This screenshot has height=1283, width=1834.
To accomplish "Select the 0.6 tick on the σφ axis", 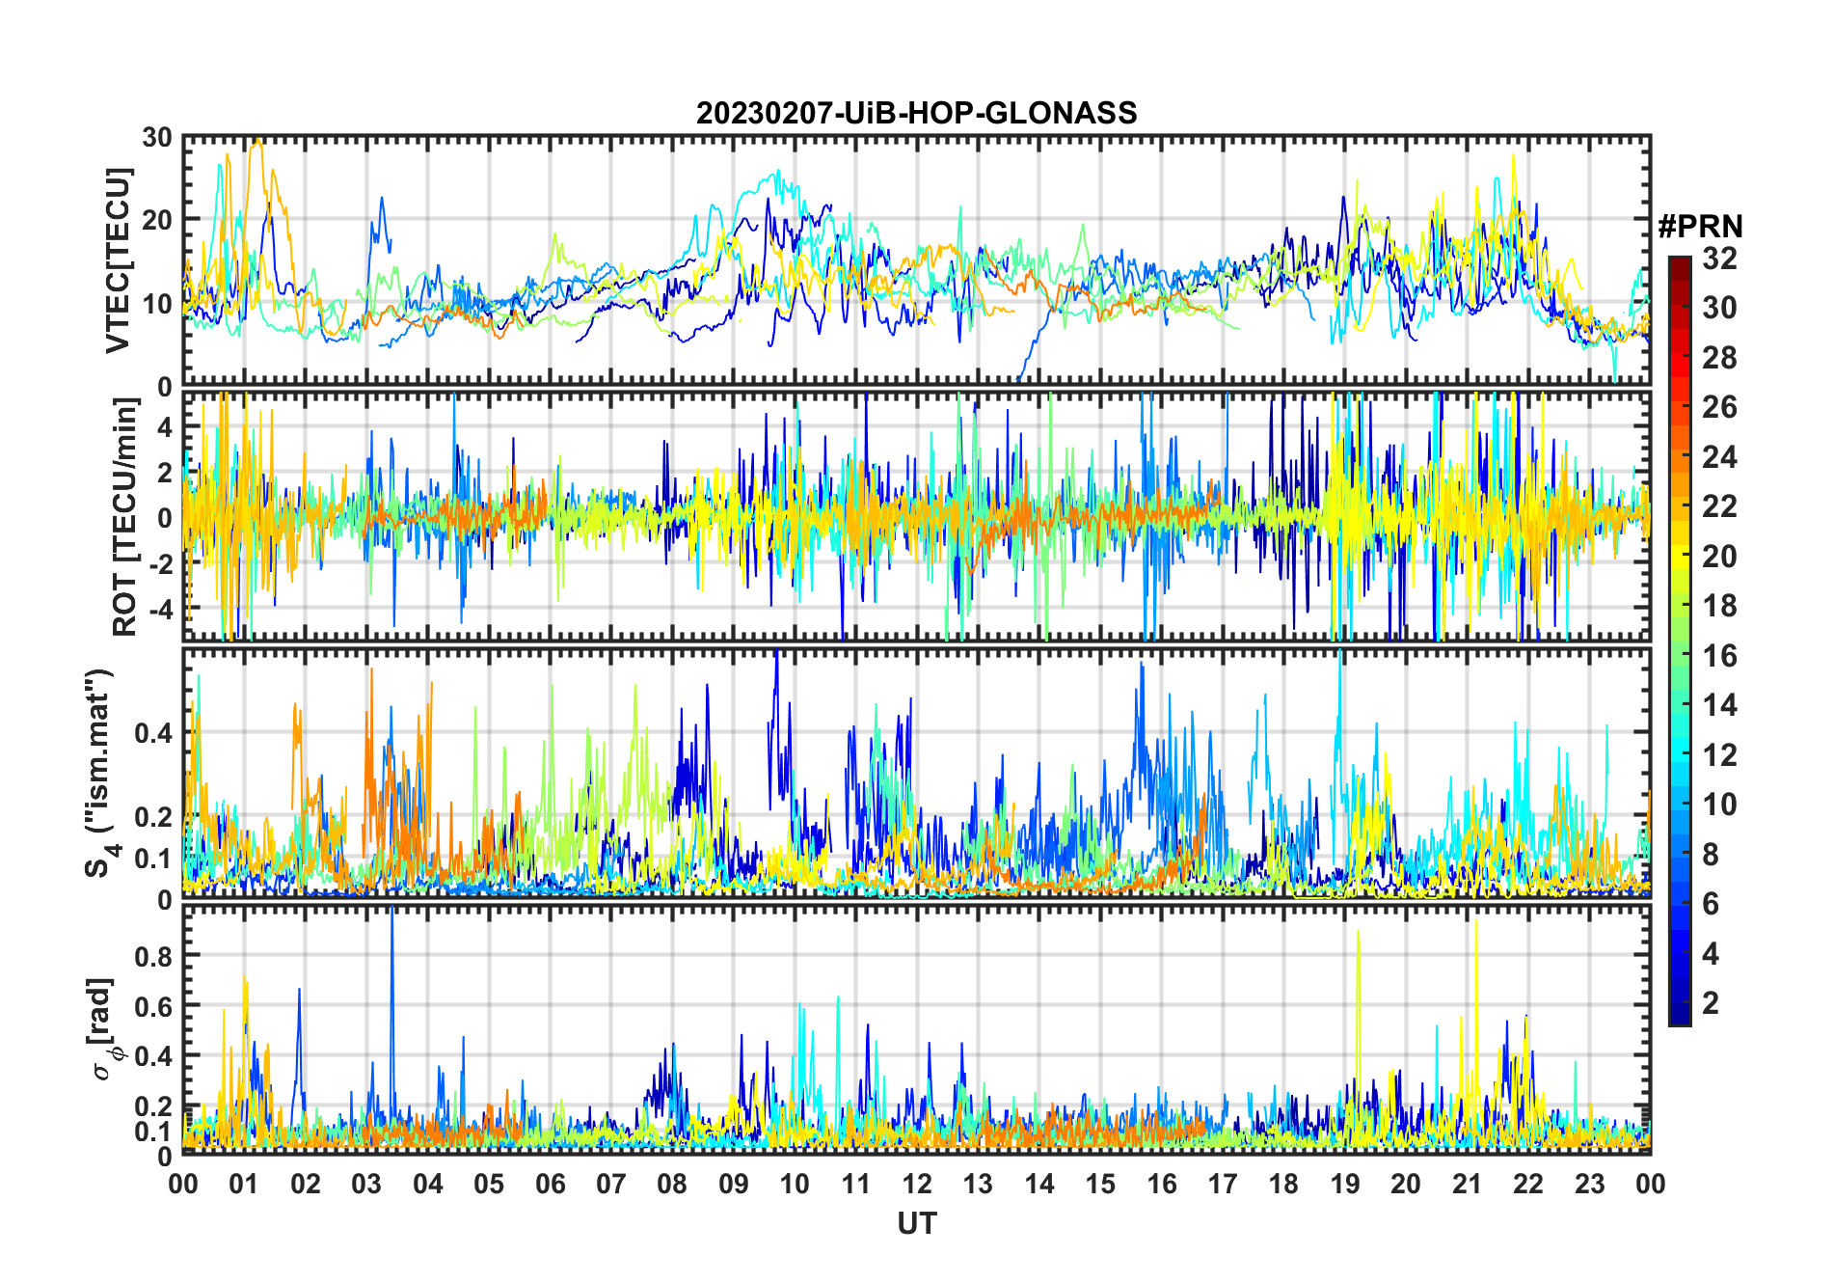I will 153,1006.
